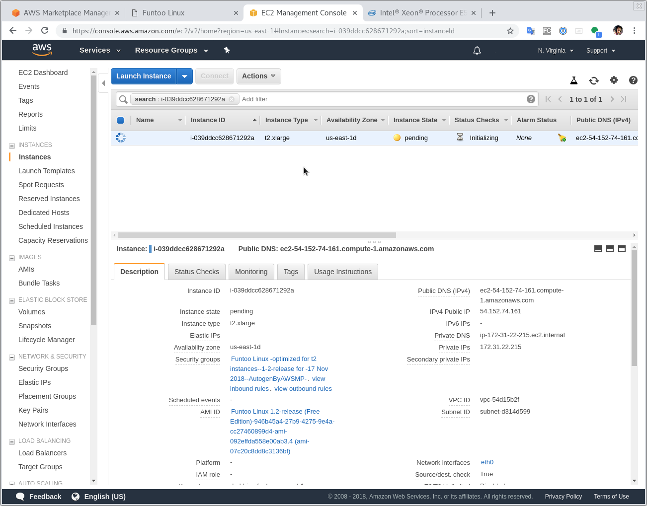Open the help question mark icon in toolbar

633,80
